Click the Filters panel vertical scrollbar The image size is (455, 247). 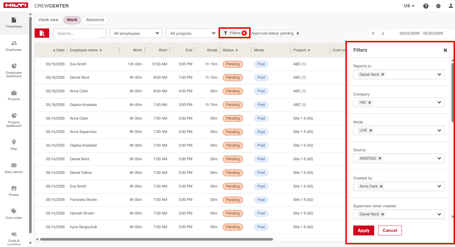coord(452,93)
